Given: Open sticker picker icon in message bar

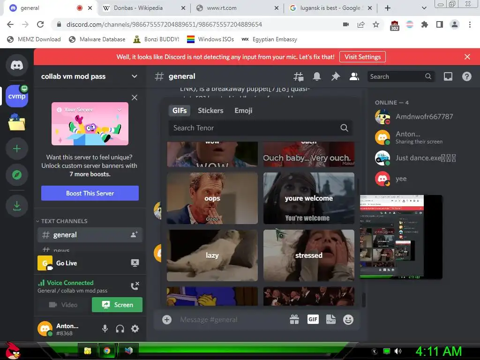Looking at the screenshot, I should click(x=330, y=320).
